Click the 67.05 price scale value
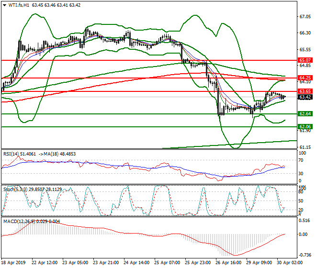The image size is (316, 268). coord(305,17)
